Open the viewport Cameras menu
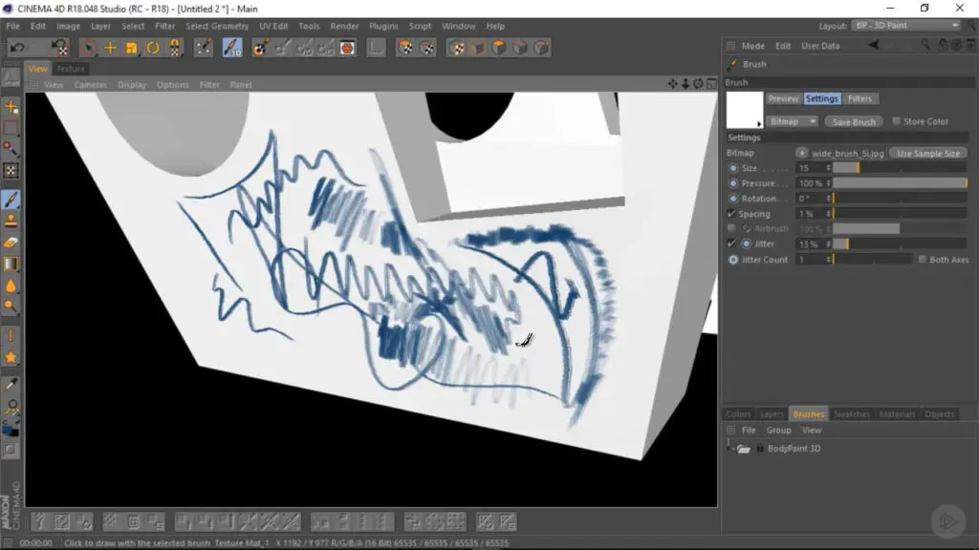This screenshot has width=979, height=550. (x=91, y=85)
